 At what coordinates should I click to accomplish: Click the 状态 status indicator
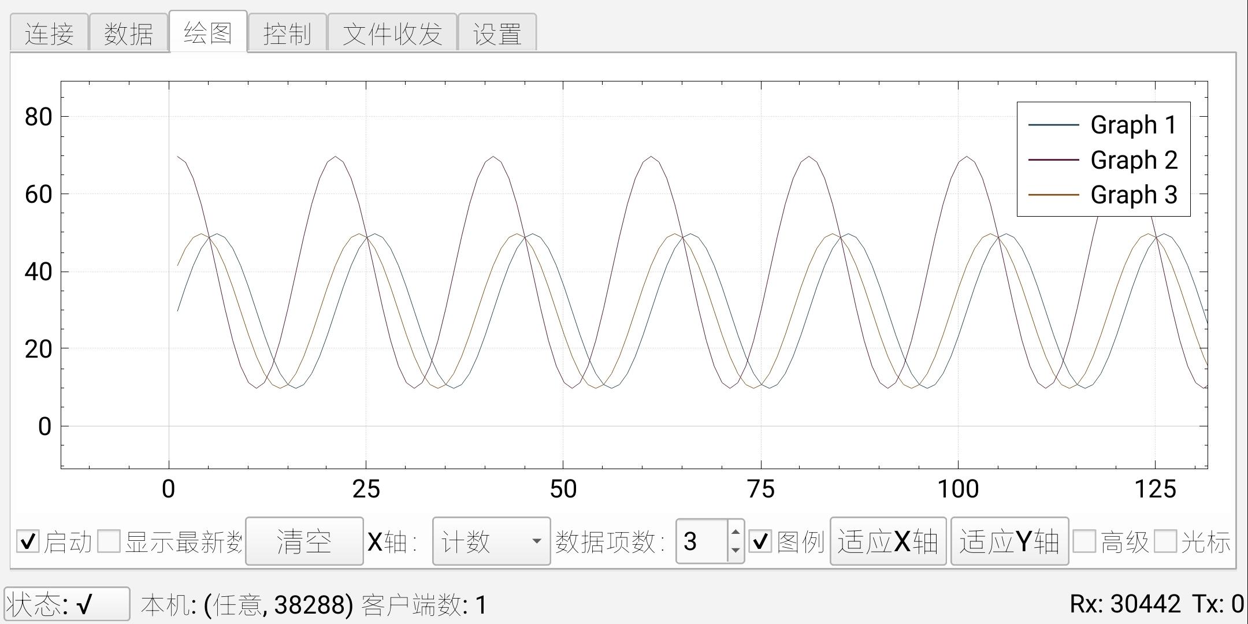(66, 604)
